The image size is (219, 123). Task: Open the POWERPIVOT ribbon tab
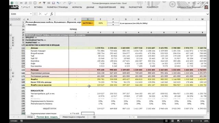click(x=153, y=7)
